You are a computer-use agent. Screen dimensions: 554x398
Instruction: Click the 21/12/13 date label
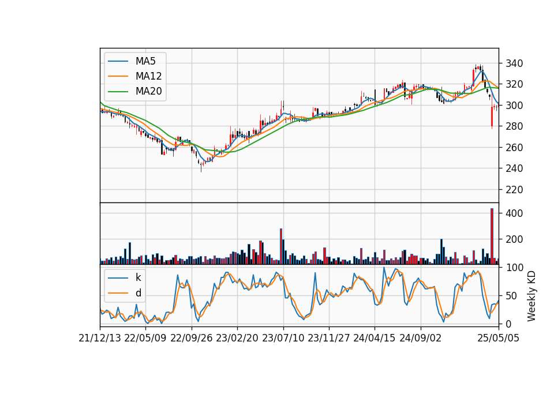point(100,338)
